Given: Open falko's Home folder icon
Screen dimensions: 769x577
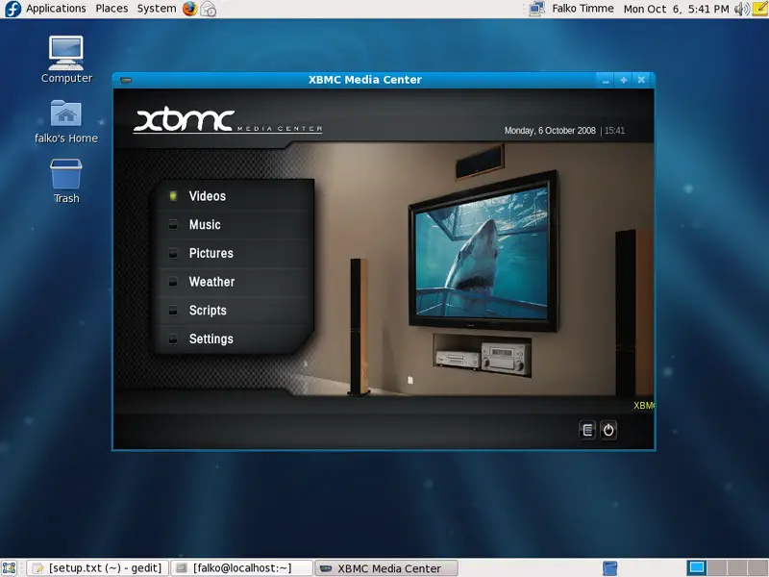Looking at the screenshot, I should pos(66,120).
